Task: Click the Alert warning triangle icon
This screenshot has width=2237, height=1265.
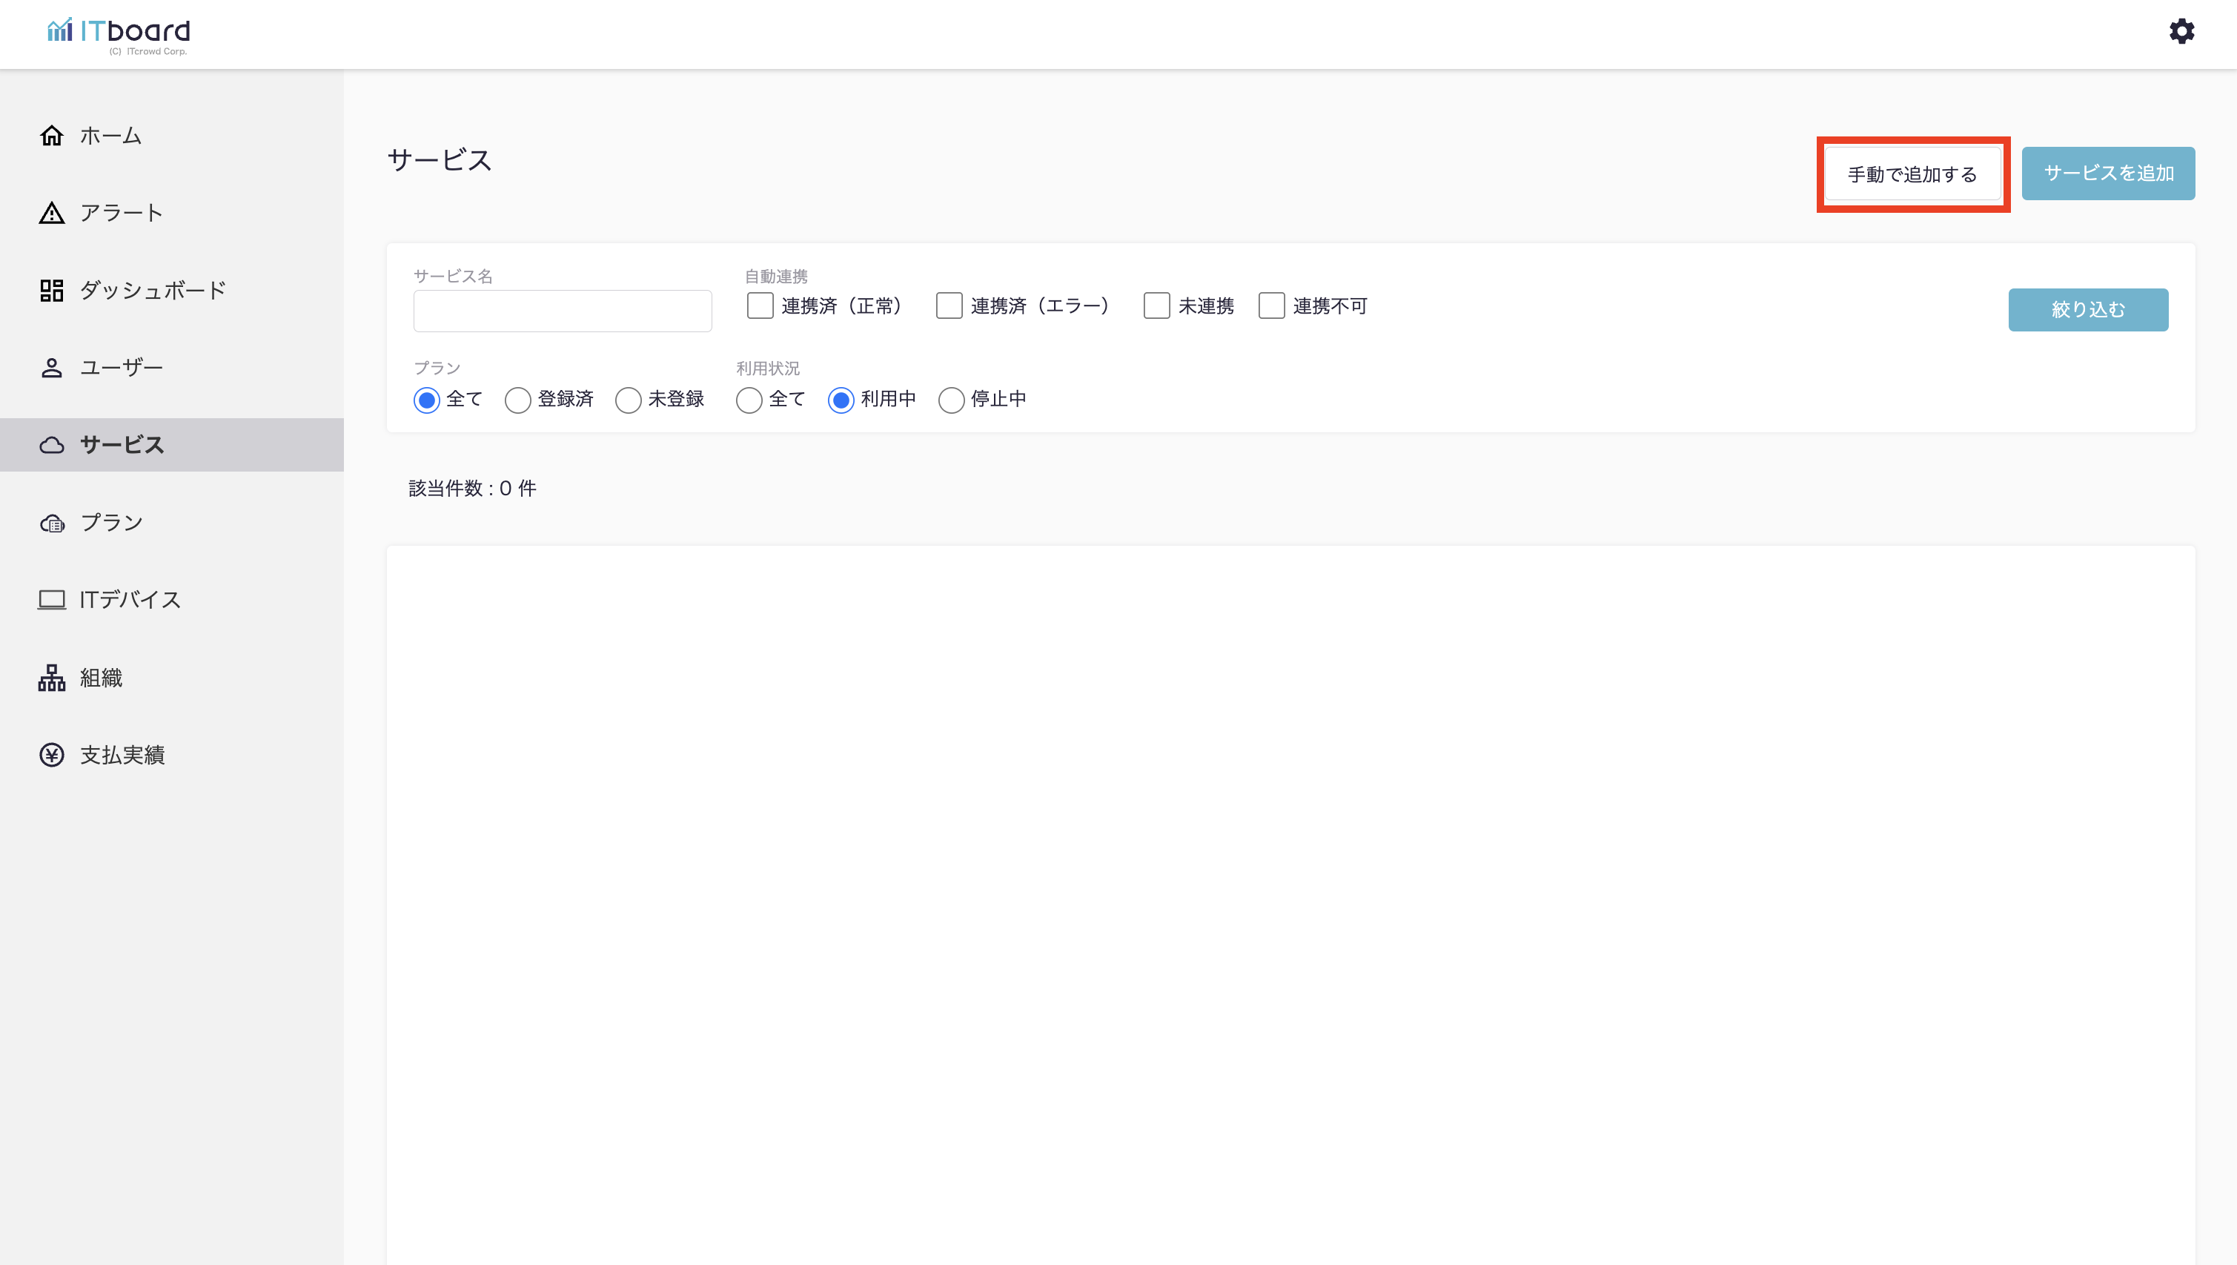Action: 52,213
